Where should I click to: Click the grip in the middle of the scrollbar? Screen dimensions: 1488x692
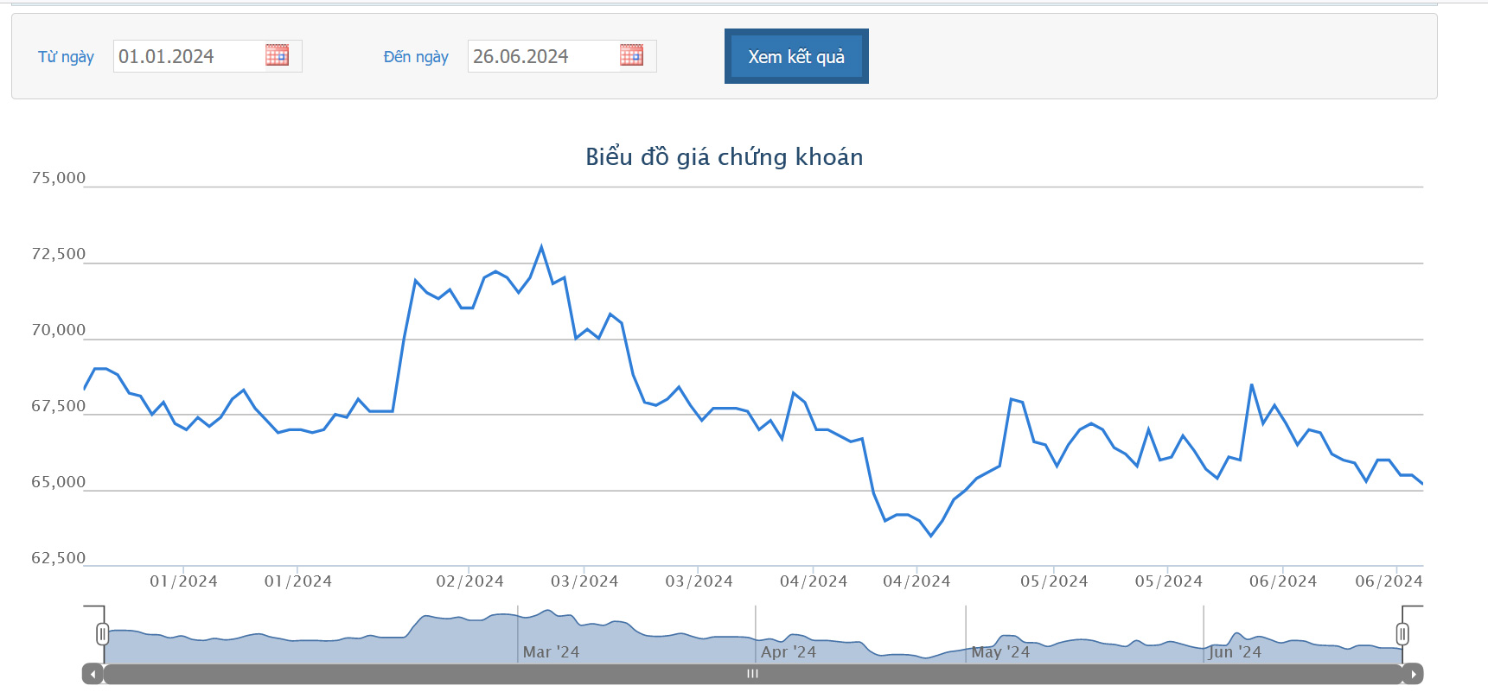coord(752,674)
